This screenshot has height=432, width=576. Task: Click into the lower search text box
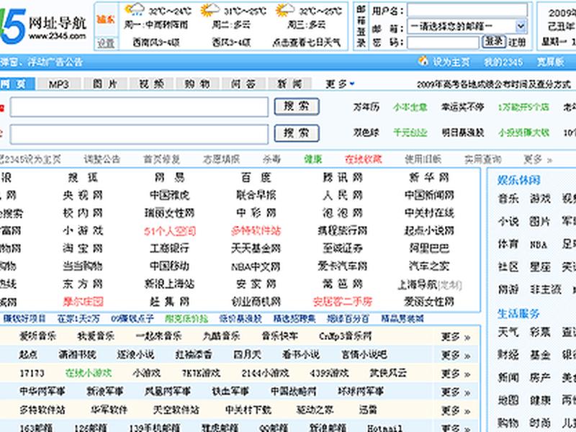139,134
